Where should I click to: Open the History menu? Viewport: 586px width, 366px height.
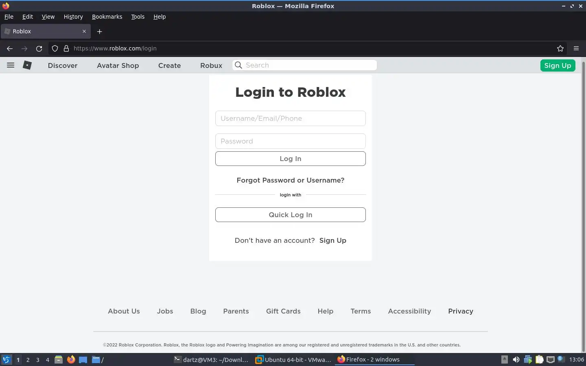[x=73, y=17]
